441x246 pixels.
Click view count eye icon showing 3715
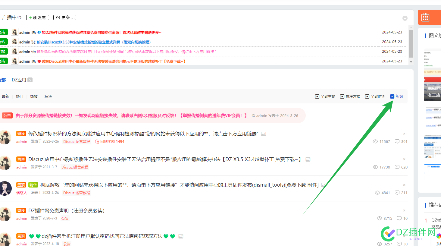[380, 218]
